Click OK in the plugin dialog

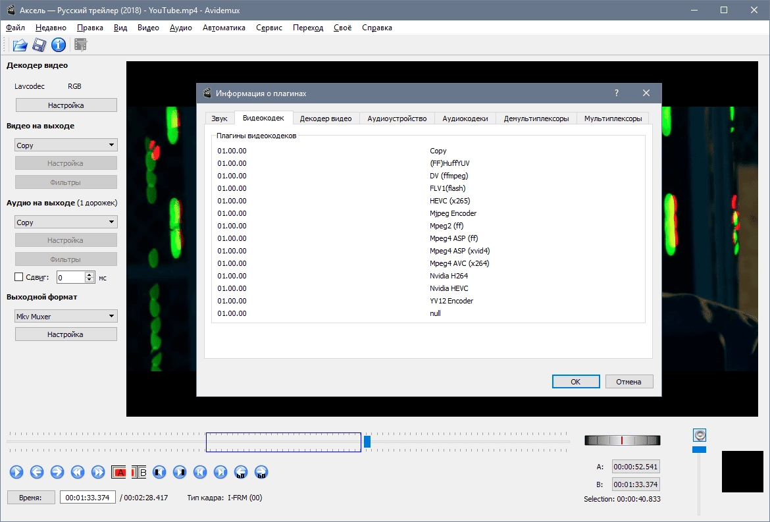[x=576, y=382]
